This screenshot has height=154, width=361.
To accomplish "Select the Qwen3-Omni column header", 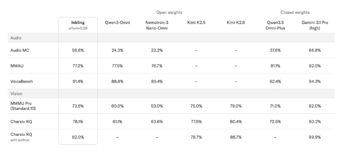I will 117,23.
